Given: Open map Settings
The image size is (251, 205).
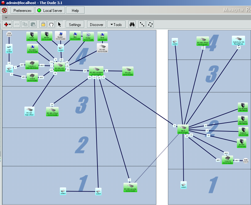Looking at the screenshot, I should tap(75, 24).
